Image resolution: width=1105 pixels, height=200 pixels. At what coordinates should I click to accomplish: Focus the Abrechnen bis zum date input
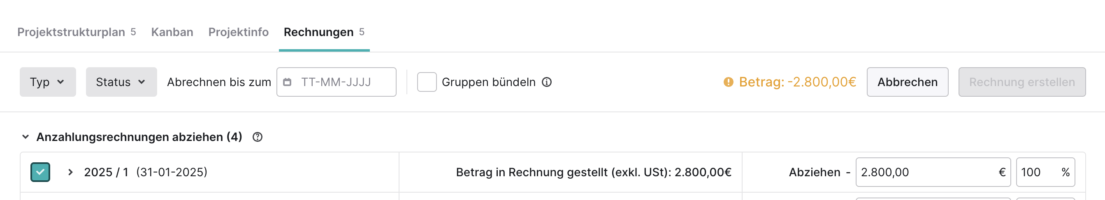[336, 82]
